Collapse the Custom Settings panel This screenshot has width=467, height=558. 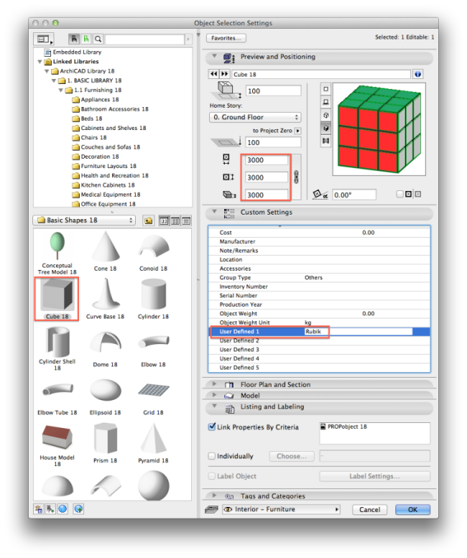214,211
